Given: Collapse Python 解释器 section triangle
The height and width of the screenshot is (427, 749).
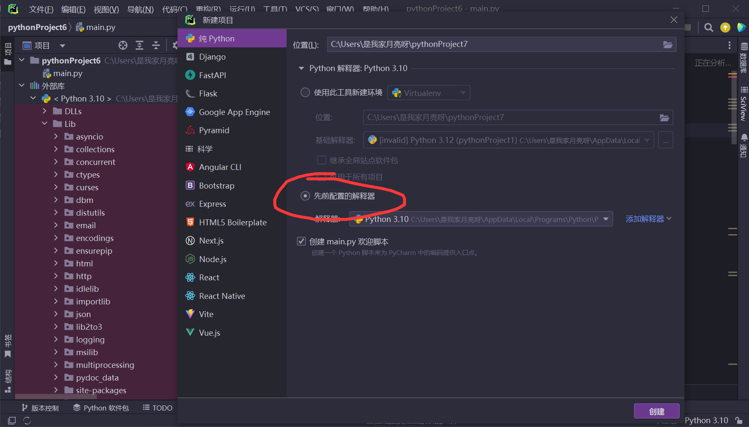Looking at the screenshot, I should pyautogui.click(x=301, y=68).
